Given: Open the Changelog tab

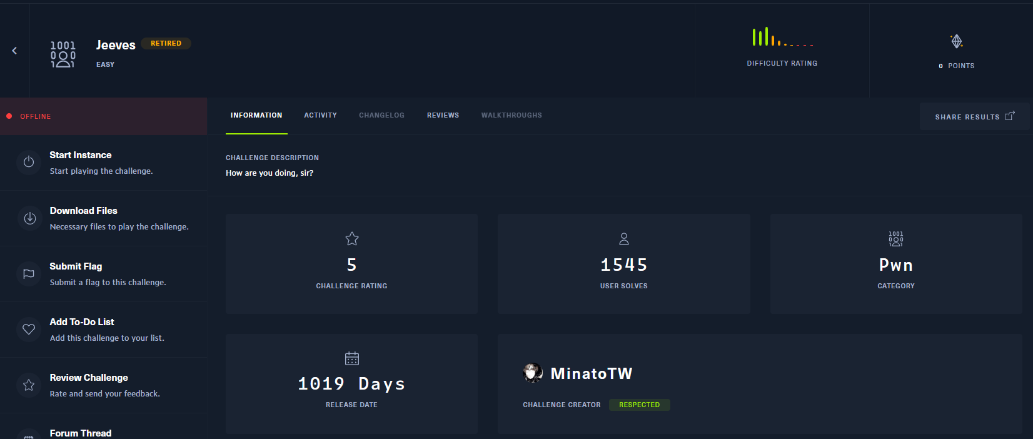Looking at the screenshot, I should click(x=381, y=115).
